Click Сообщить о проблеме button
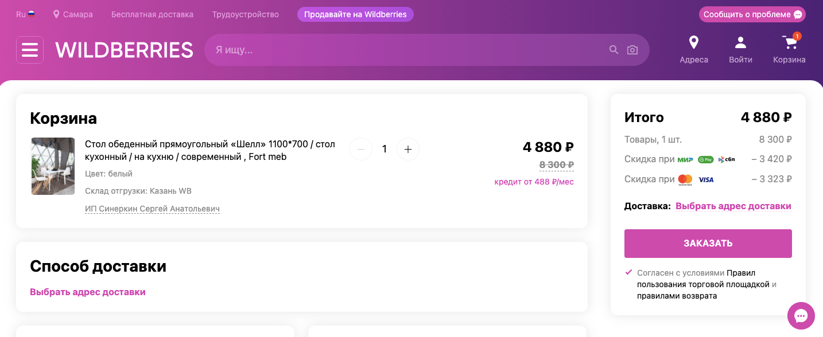 click(752, 14)
